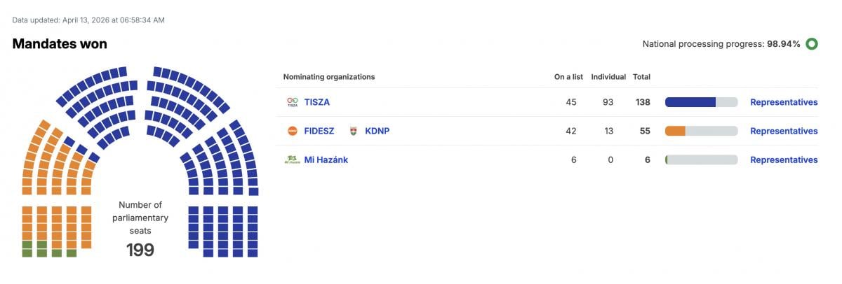
Task: Click the Mi Hazánk logo icon
Action: pyautogui.click(x=292, y=159)
